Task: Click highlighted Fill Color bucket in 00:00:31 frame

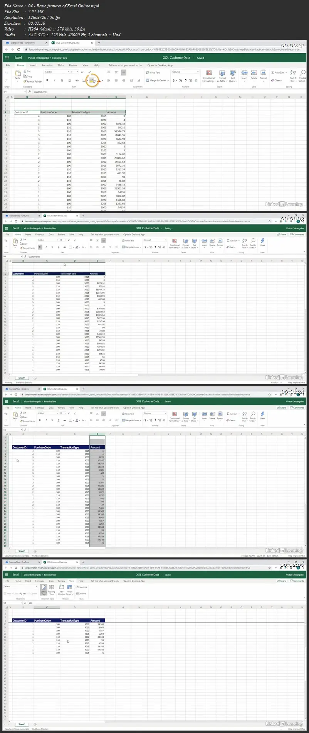Action: 92,80
